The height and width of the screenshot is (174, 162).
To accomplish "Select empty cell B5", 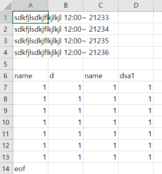I will click(x=66, y=64).
